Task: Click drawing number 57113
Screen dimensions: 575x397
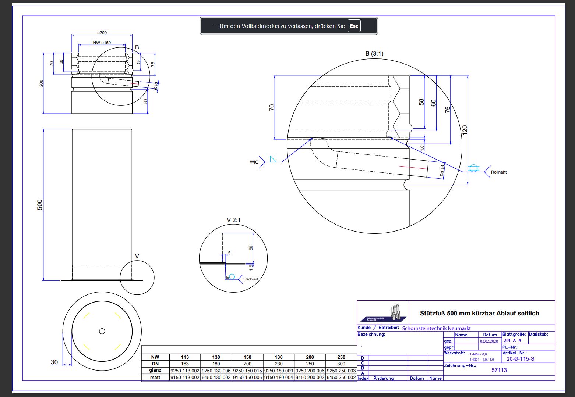Action: tap(499, 370)
